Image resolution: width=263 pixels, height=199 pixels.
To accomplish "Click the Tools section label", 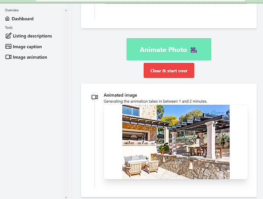I will pos(9,28).
